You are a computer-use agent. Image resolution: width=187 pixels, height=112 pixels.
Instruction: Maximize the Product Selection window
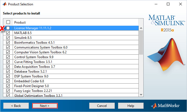coord(168,4)
